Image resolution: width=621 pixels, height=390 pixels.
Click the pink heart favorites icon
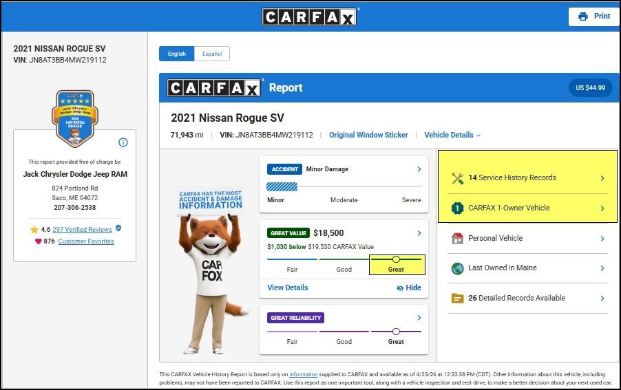coord(39,241)
